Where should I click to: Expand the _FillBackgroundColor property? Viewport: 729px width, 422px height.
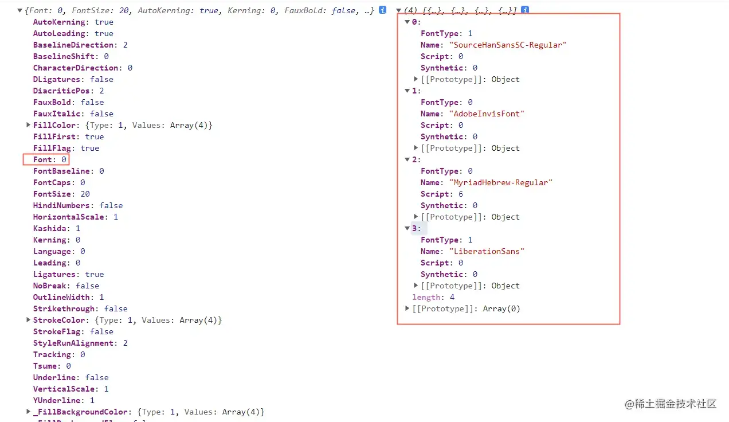pos(29,412)
